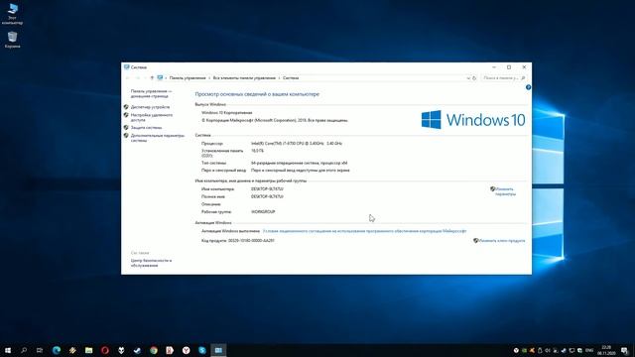Click the Windows 10 Корпоративная edition text
635x357 pixels.
[x=227, y=112]
